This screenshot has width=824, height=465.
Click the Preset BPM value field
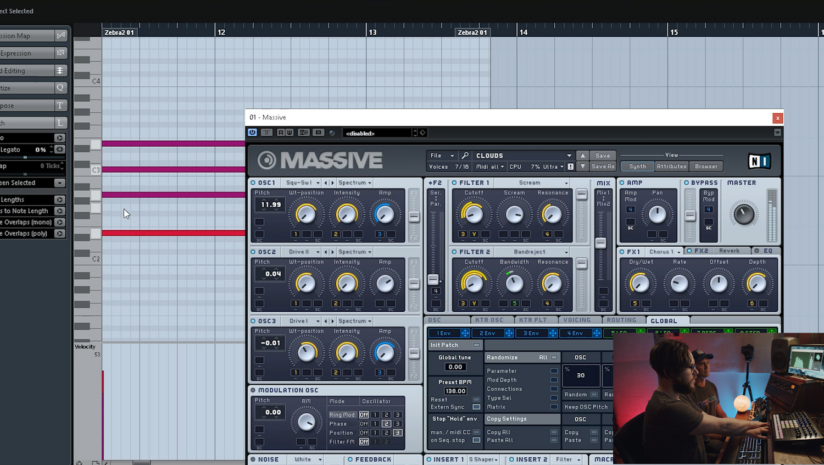455,391
